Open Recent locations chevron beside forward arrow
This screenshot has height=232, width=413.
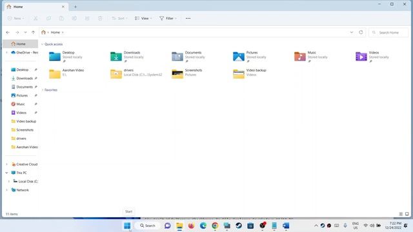(25, 32)
